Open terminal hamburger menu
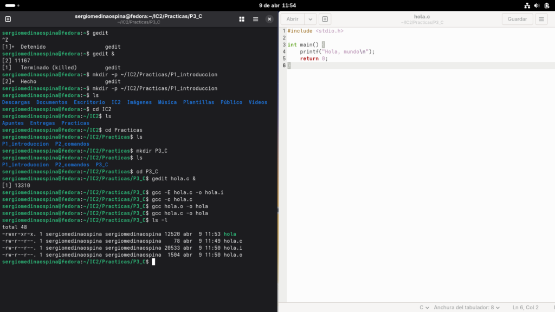This screenshot has width=555, height=312. [x=256, y=19]
